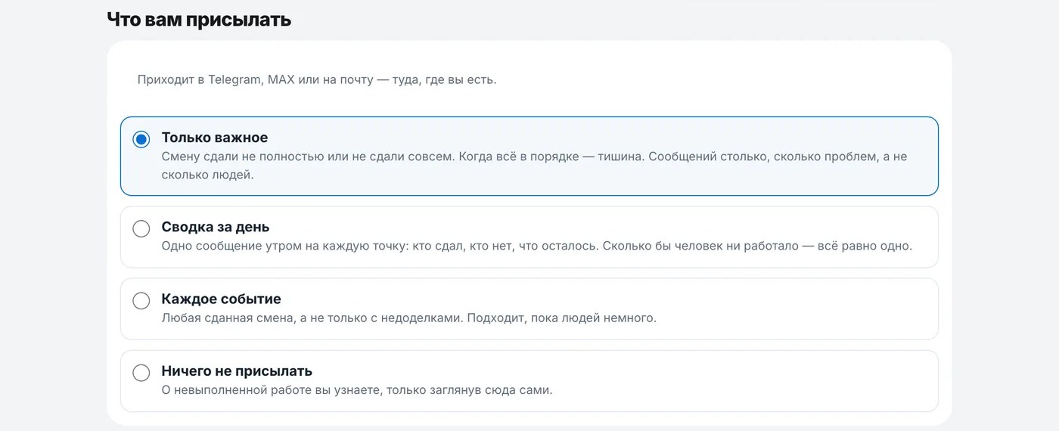The height and width of the screenshot is (431, 1059).
Task: Click the "Ничего не присылать" option title
Action: [x=237, y=371]
